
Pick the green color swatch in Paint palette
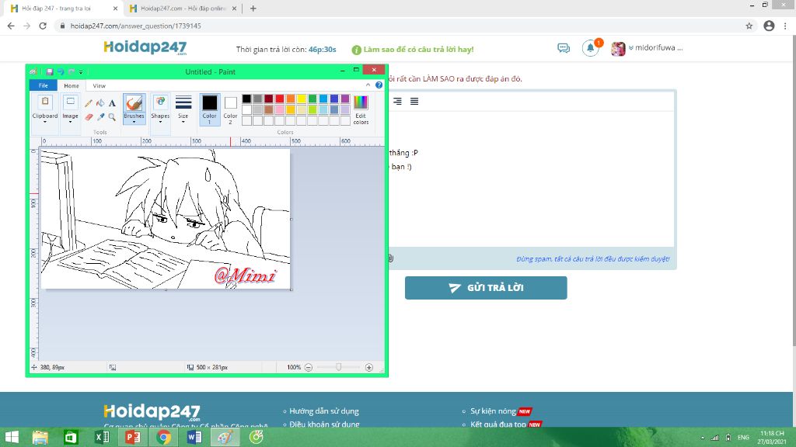(312, 99)
